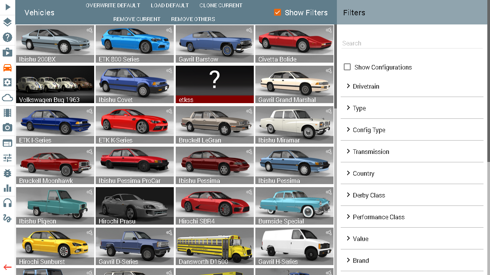Choose the Volkswagen Bug 1963 thumbnail

[x=55, y=84]
